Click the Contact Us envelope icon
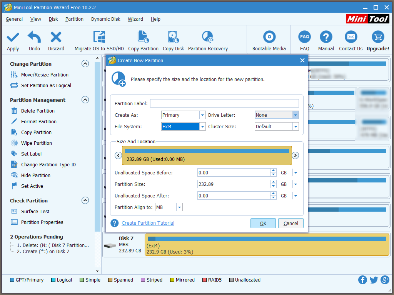The image size is (394, 295). coord(351,37)
